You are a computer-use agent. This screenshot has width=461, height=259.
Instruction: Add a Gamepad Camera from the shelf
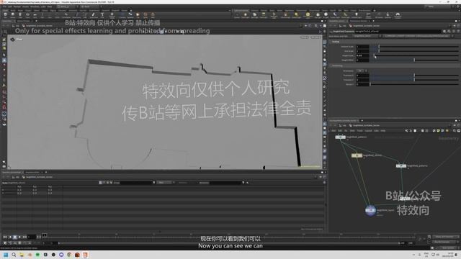point(398,14)
